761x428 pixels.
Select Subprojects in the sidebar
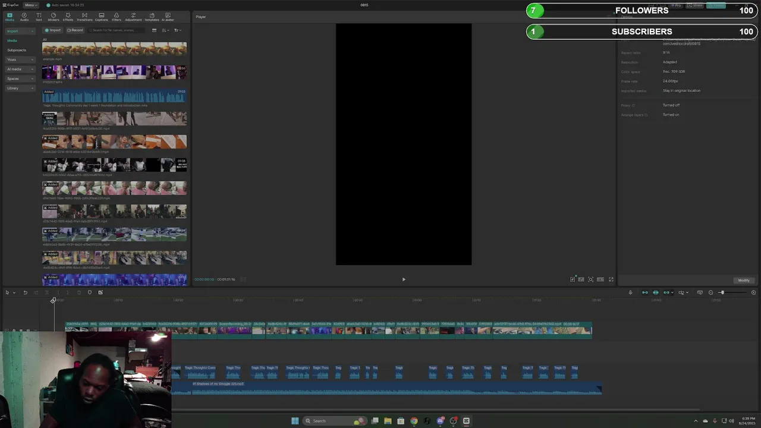pos(17,50)
